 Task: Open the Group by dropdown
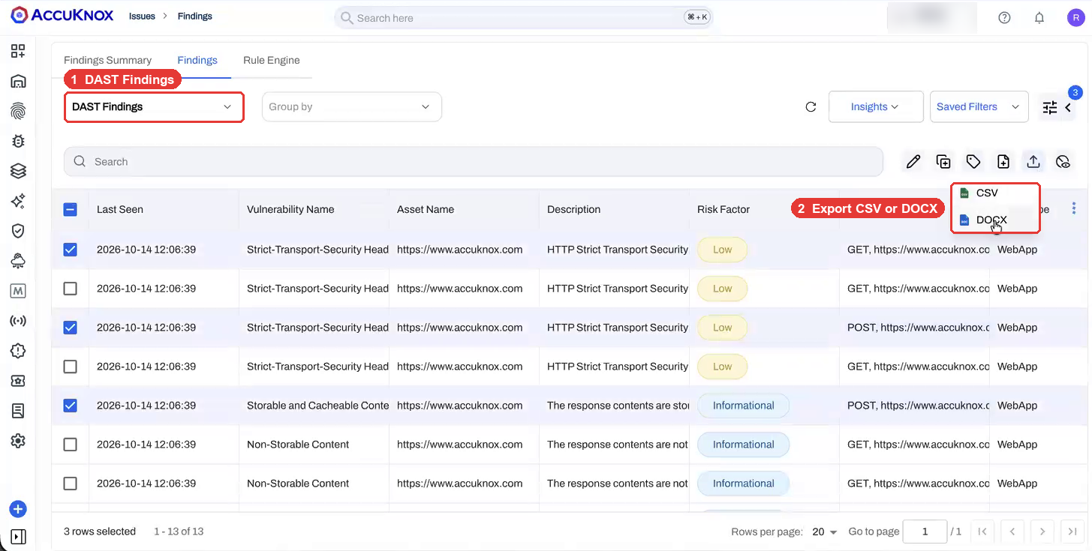351,107
